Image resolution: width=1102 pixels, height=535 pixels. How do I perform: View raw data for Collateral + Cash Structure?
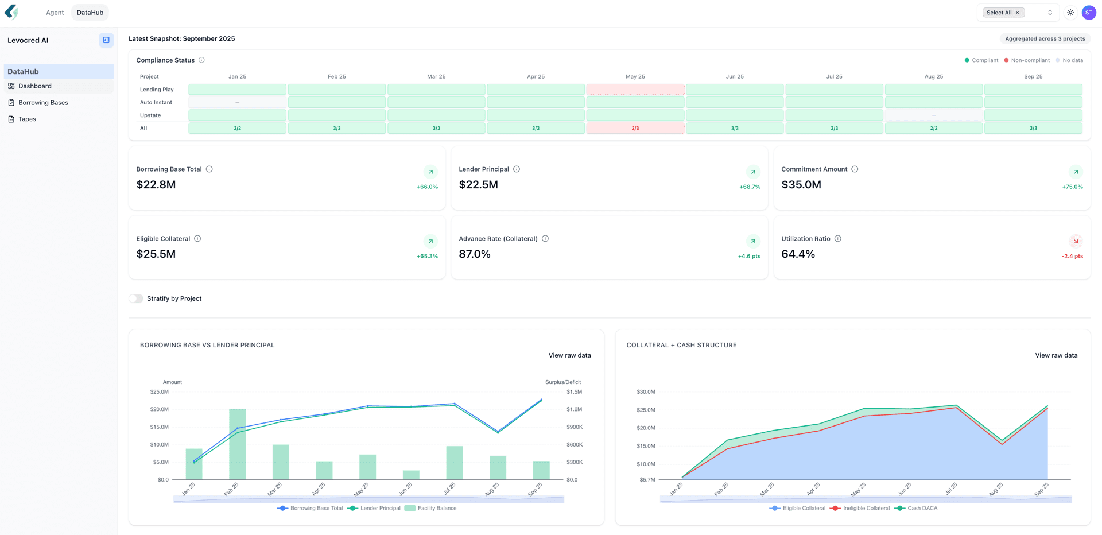pos(1056,355)
